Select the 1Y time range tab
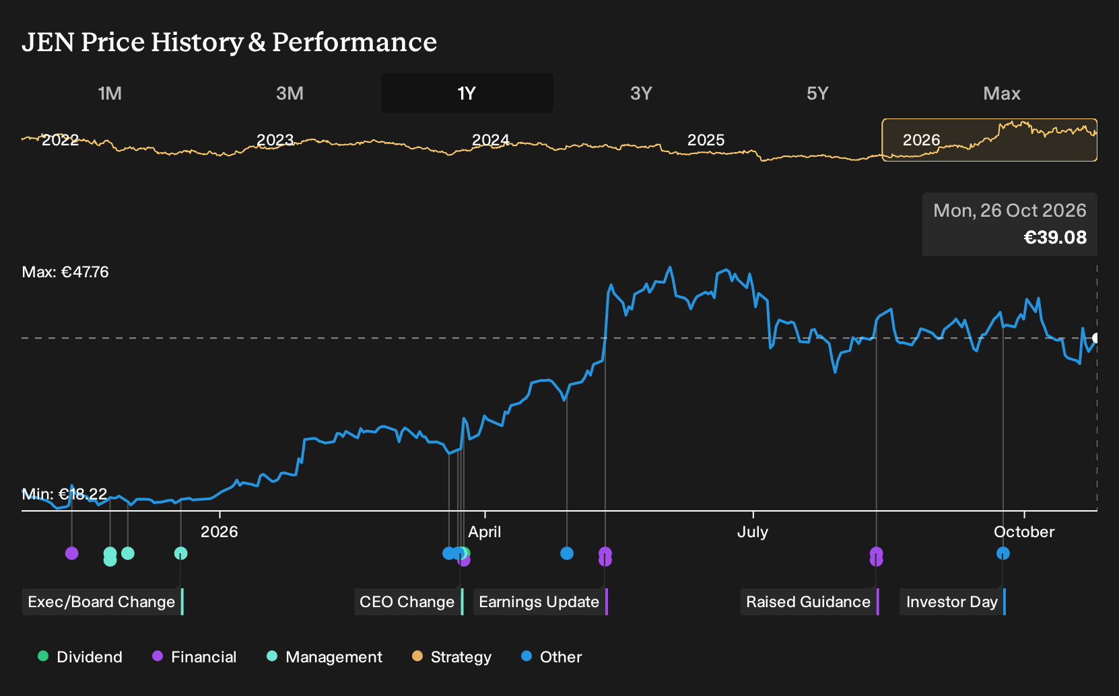Screen dimensions: 1119x696 click(467, 93)
